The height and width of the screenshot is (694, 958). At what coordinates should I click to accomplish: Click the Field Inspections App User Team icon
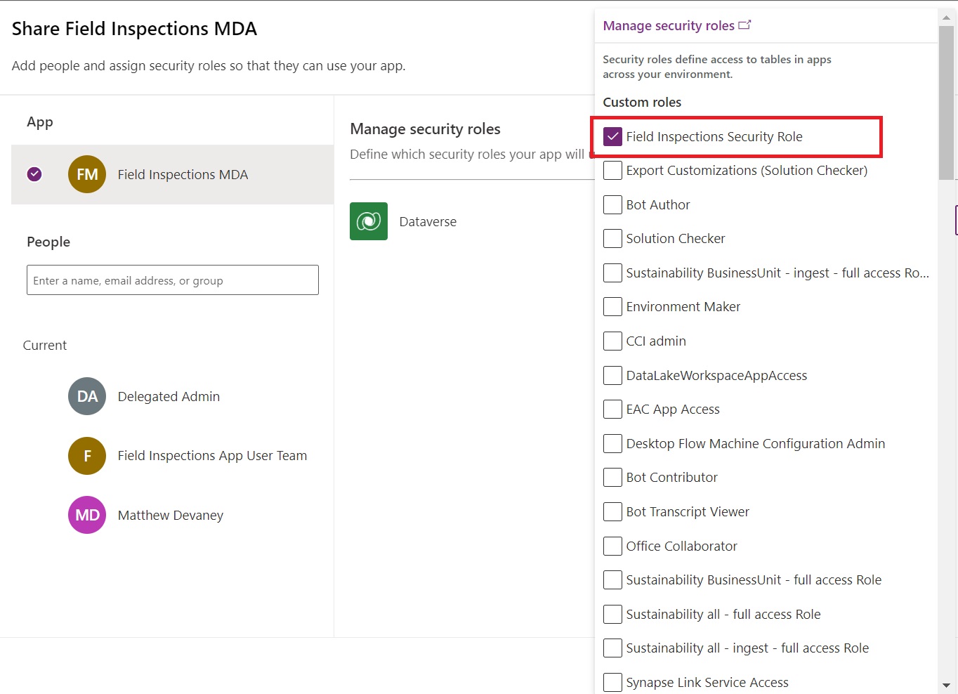pyautogui.click(x=86, y=455)
